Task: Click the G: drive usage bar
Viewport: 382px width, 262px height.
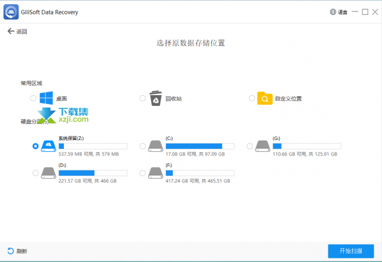Action: pyautogui.click(x=307, y=146)
